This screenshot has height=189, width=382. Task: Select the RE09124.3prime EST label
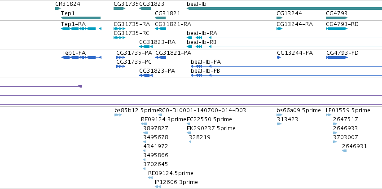[x=163, y=119]
